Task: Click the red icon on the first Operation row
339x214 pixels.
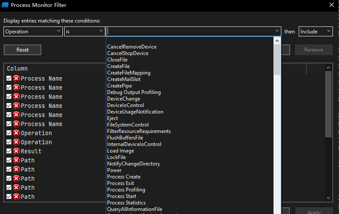Action: (16, 133)
